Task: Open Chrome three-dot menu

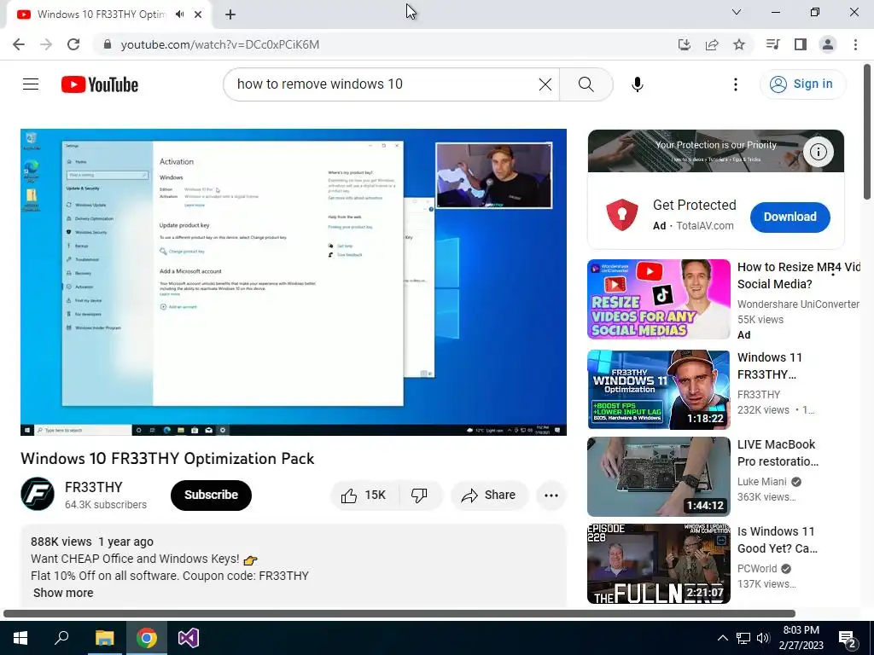Action: tap(855, 44)
